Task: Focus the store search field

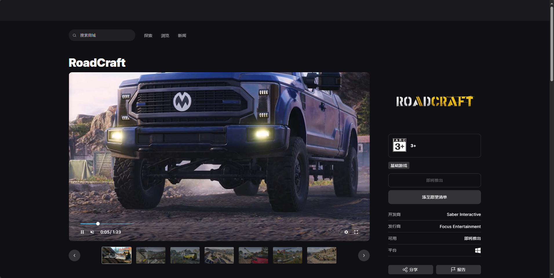Action: 102,35
